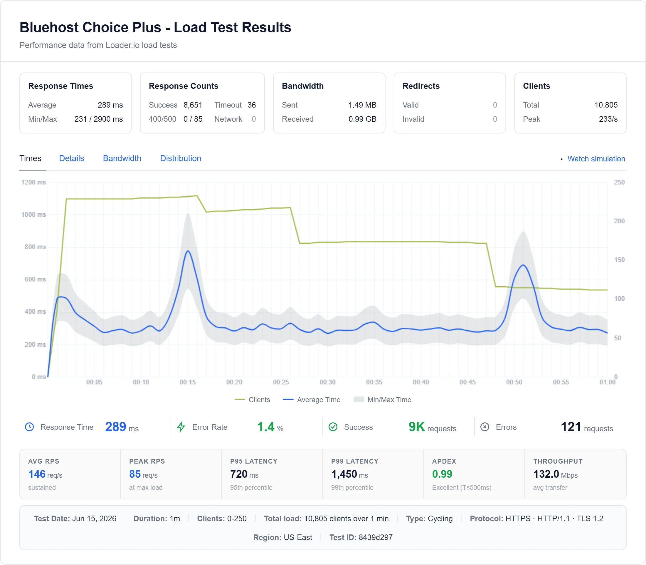The height and width of the screenshot is (565, 646).
Task: Click the 9K requests success value
Action: 433,427
